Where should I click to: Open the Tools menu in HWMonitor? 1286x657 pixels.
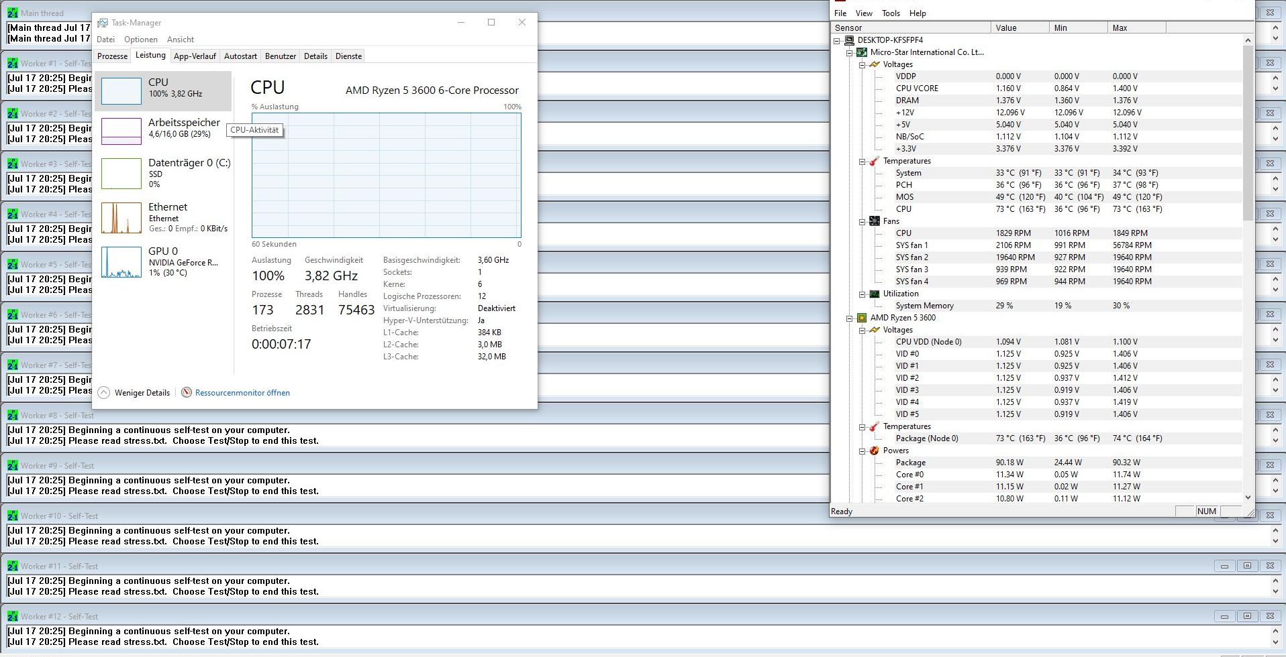(891, 13)
